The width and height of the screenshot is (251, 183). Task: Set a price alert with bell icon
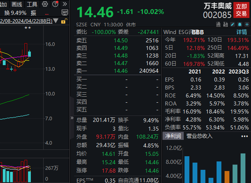pyautogui.click(x=240, y=24)
